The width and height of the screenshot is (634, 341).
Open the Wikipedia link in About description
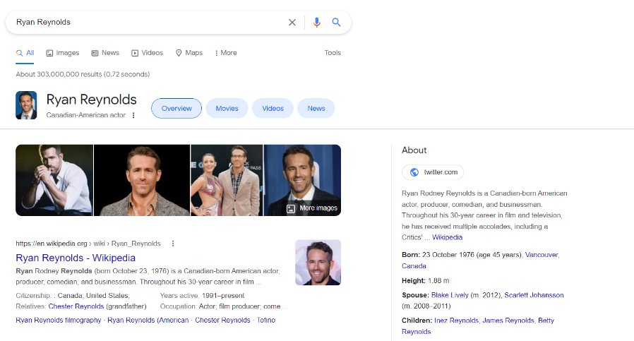pyautogui.click(x=447, y=237)
